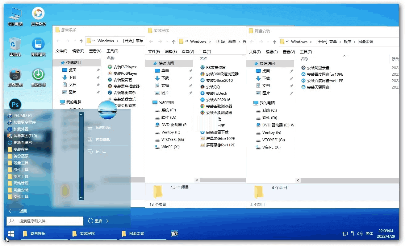Open the Photoshop desktop icon
The width and height of the screenshot is (405, 246).
(15, 105)
